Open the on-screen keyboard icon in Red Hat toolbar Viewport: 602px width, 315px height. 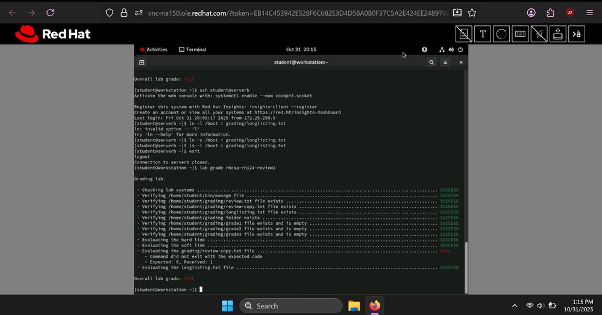(x=520, y=34)
